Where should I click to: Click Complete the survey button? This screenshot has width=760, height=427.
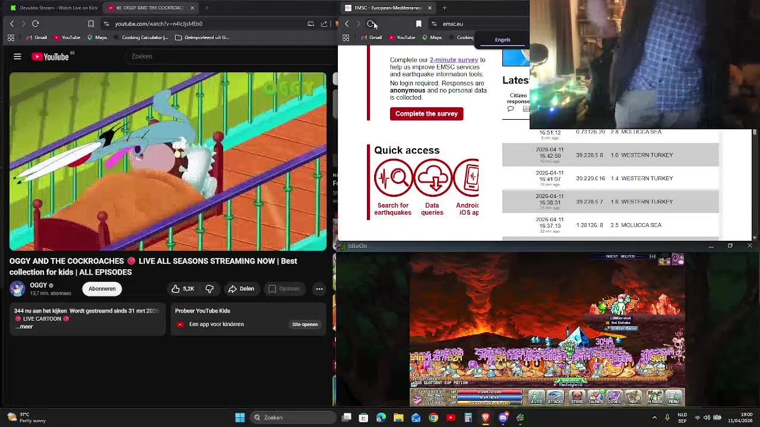coord(426,114)
